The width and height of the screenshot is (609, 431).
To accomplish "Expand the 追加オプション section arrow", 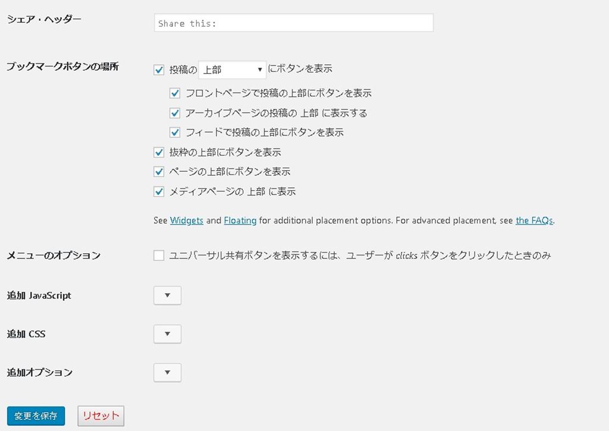I will point(167,373).
